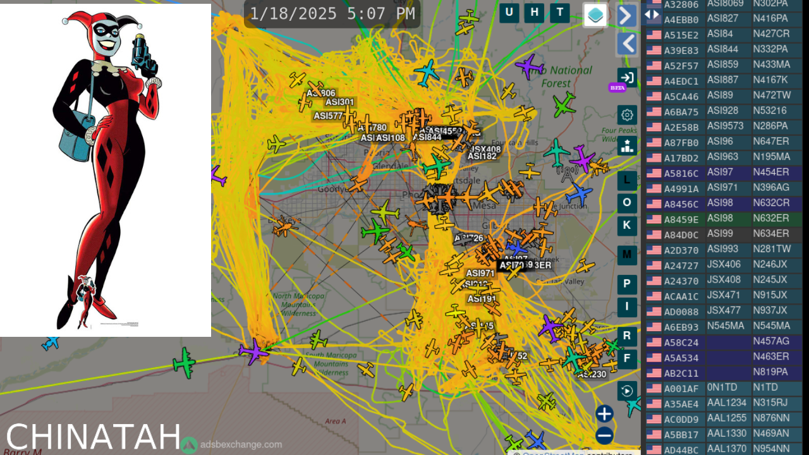Select hex A4EBB0 in the aircraft table
The image size is (809, 455).
(x=681, y=20)
